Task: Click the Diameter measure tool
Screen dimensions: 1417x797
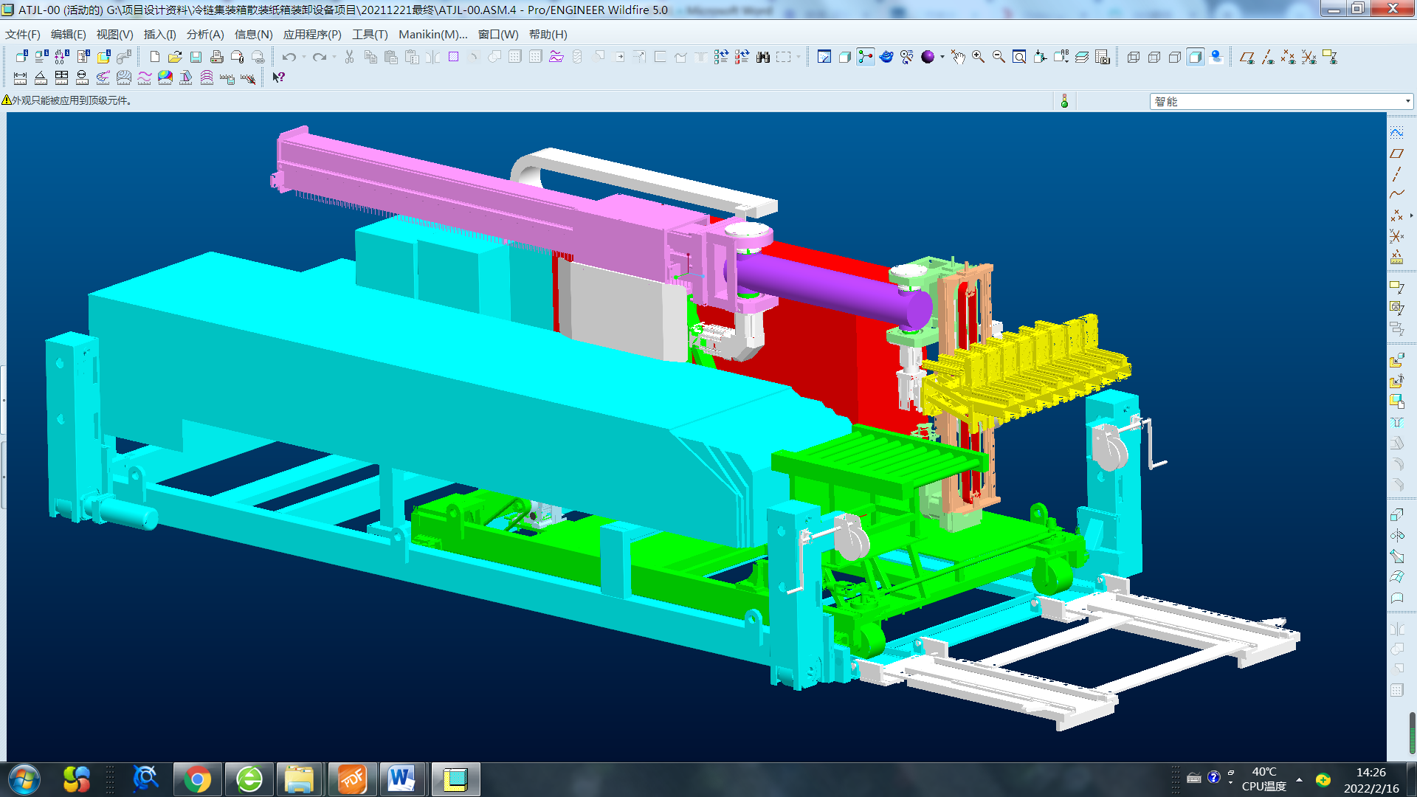Action: point(82,77)
